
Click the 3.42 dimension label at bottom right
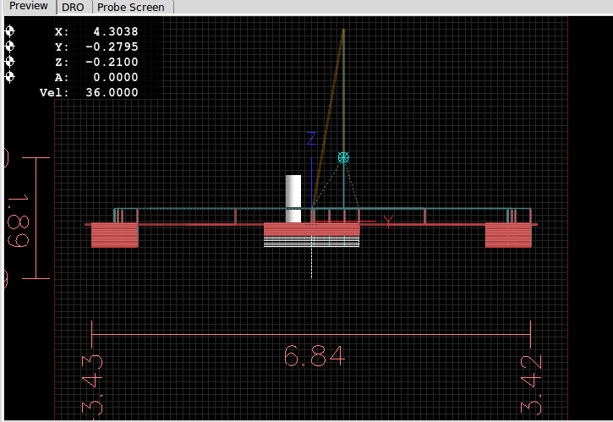point(530,385)
